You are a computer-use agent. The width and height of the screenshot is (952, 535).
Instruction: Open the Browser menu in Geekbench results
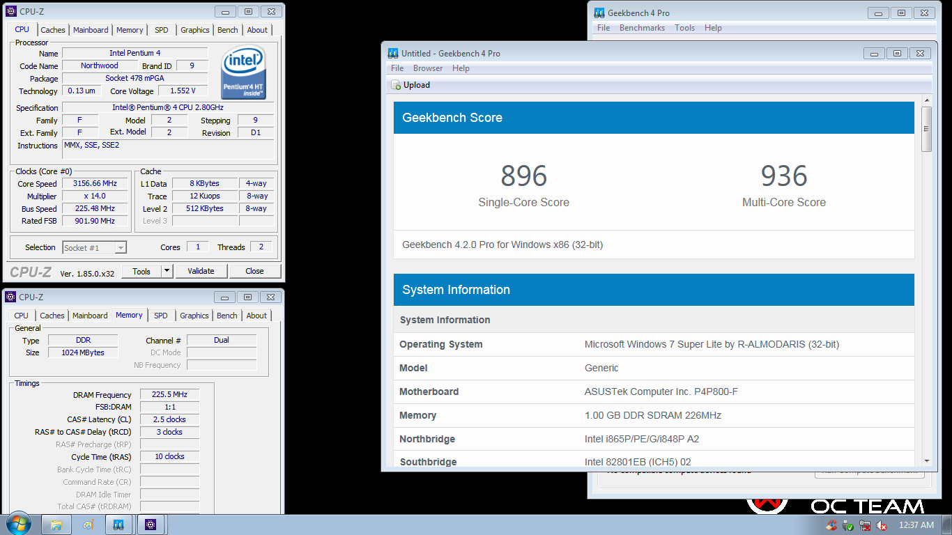[x=428, y=68]
